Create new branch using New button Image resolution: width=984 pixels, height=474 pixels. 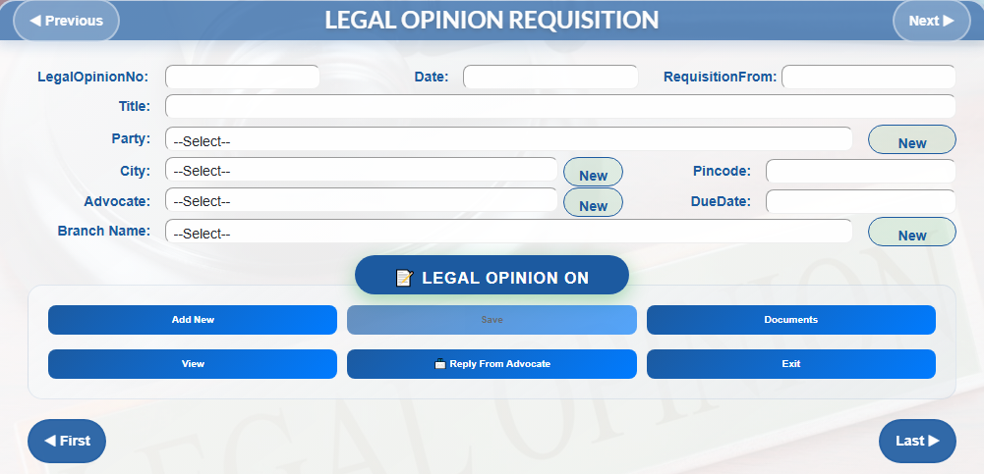[x=911, y=234]
